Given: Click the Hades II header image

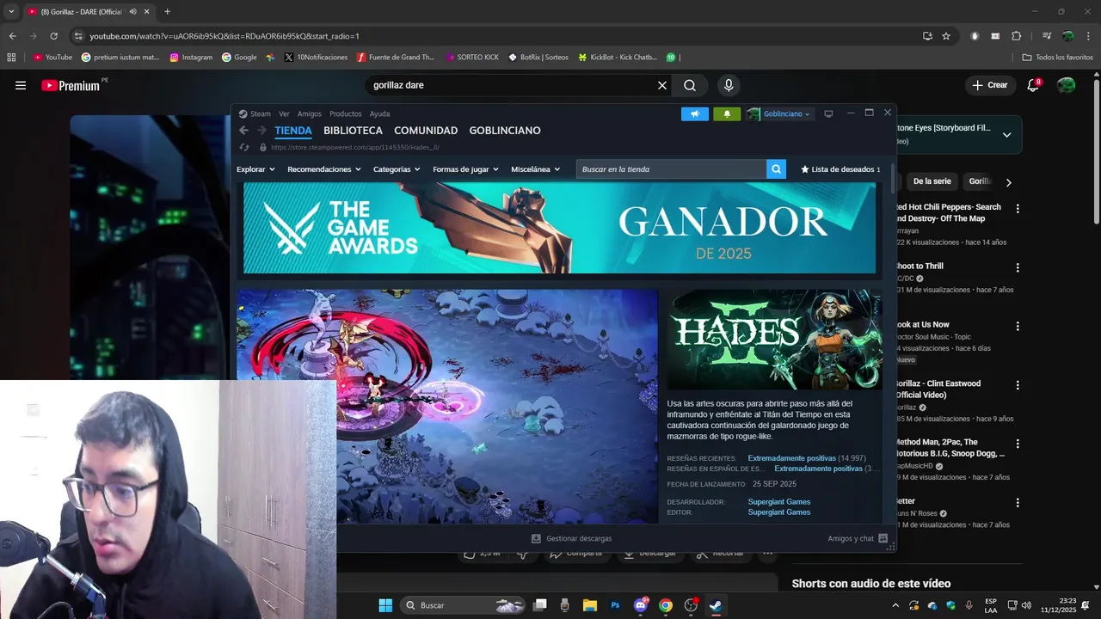Looking at the screenshot, I should [775, 340].
